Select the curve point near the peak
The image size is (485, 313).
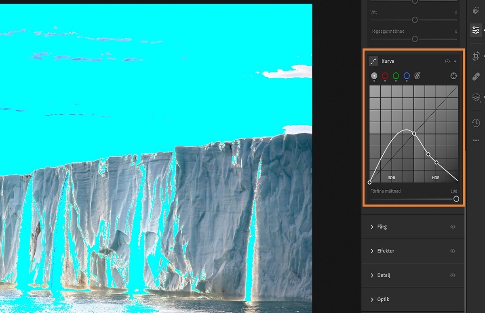(415, 133)
